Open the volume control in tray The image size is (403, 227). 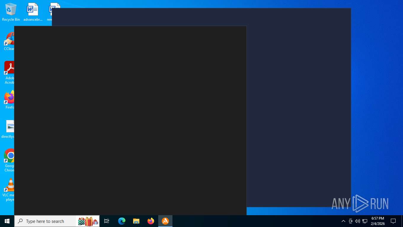tap(358, 221)
